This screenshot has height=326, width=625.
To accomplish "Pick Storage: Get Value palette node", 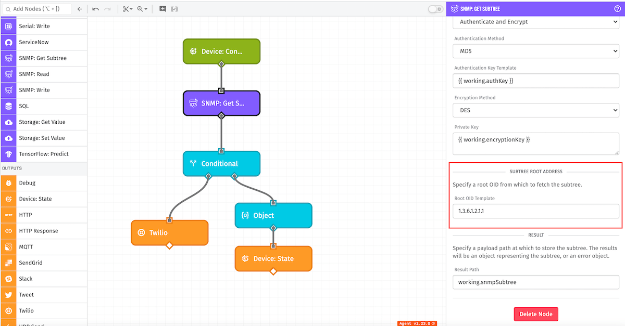I will click(44, 122).
